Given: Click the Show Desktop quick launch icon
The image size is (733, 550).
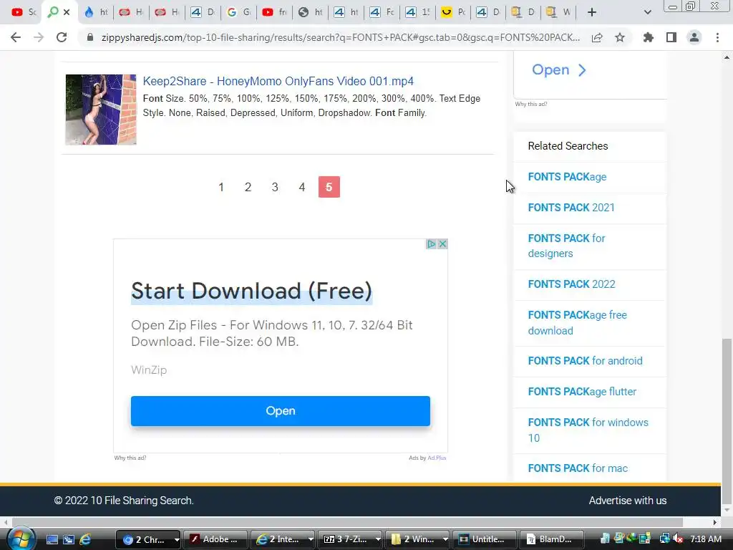Looking at the screenshot, I should click(x=52, y=540).
